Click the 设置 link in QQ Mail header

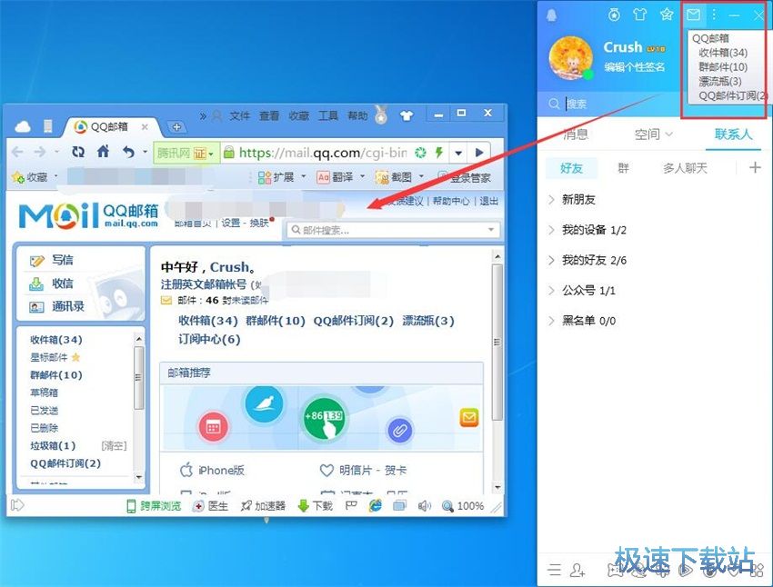pos(230,224)
